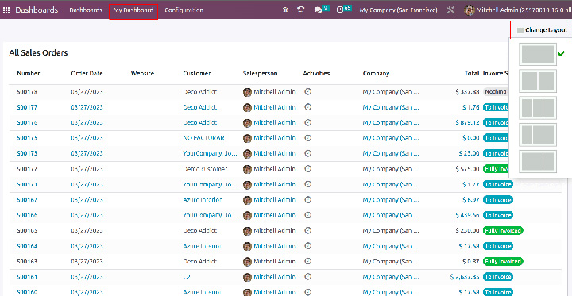Open activity clock for order S00178
Viewport: 572px width, 296px height.
308,92
